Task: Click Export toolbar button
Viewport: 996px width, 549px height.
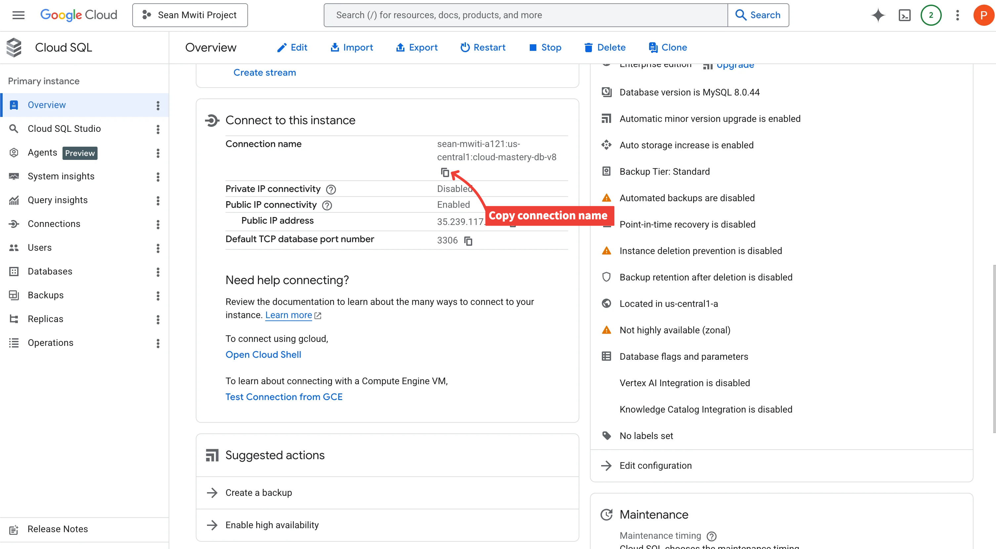Action: click(417, 48)
